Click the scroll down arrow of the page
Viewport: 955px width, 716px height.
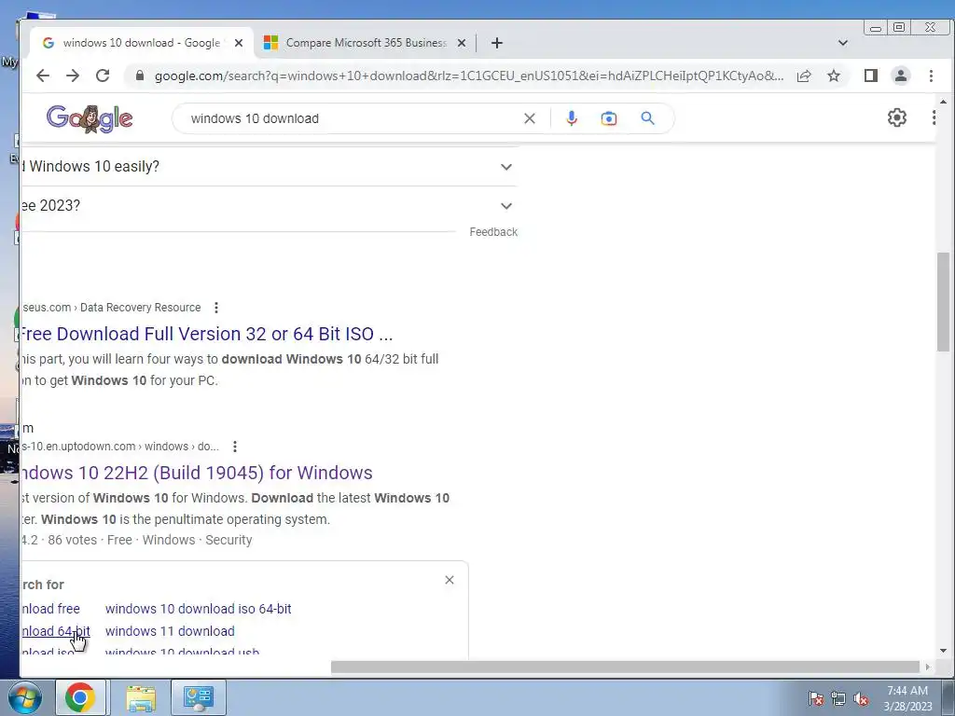click(943, 651)
